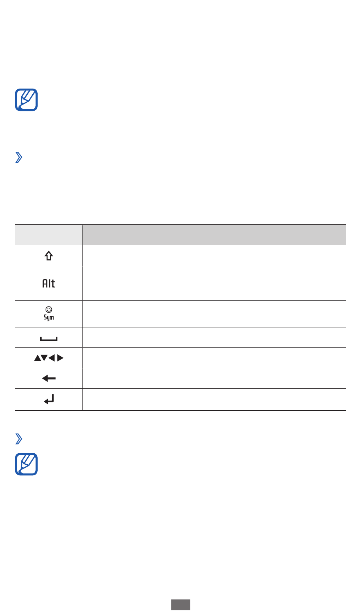Expand the blue double chevron above the table
This screenshot has width=361, height=613.
(19, 157)
